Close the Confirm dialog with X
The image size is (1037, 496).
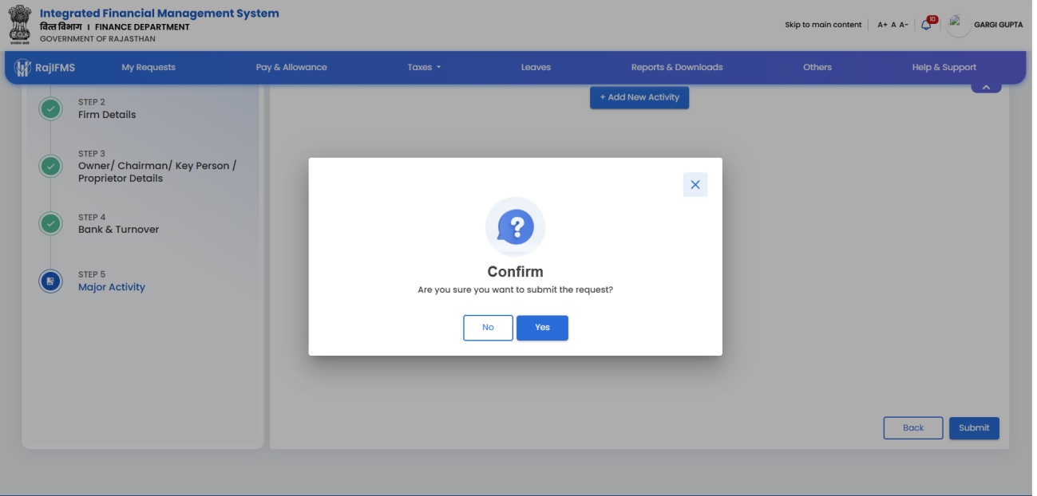[695, 184]
